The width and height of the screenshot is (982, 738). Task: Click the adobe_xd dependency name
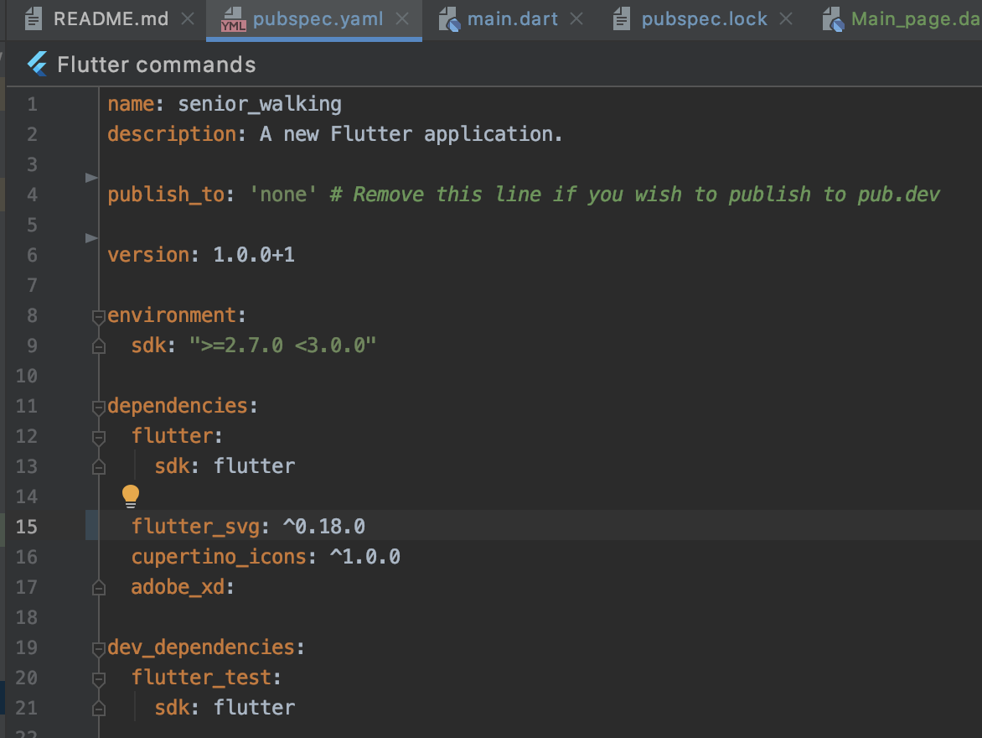pos(178,587)
